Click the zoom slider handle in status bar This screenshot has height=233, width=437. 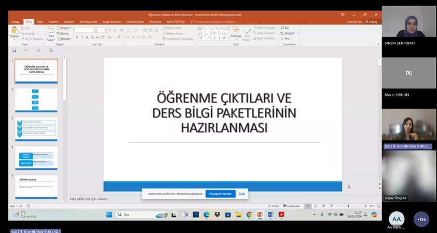click(x=348, y=206)
